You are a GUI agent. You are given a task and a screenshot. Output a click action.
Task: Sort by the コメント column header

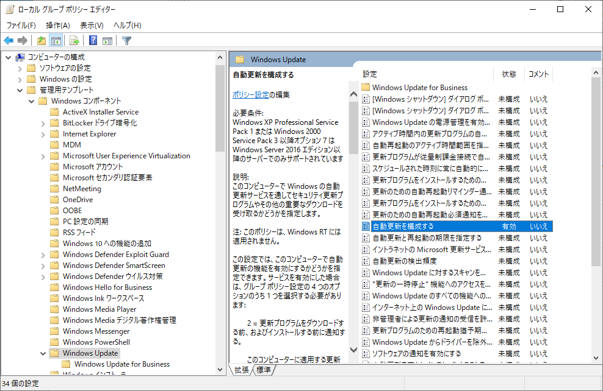[538, 74]
